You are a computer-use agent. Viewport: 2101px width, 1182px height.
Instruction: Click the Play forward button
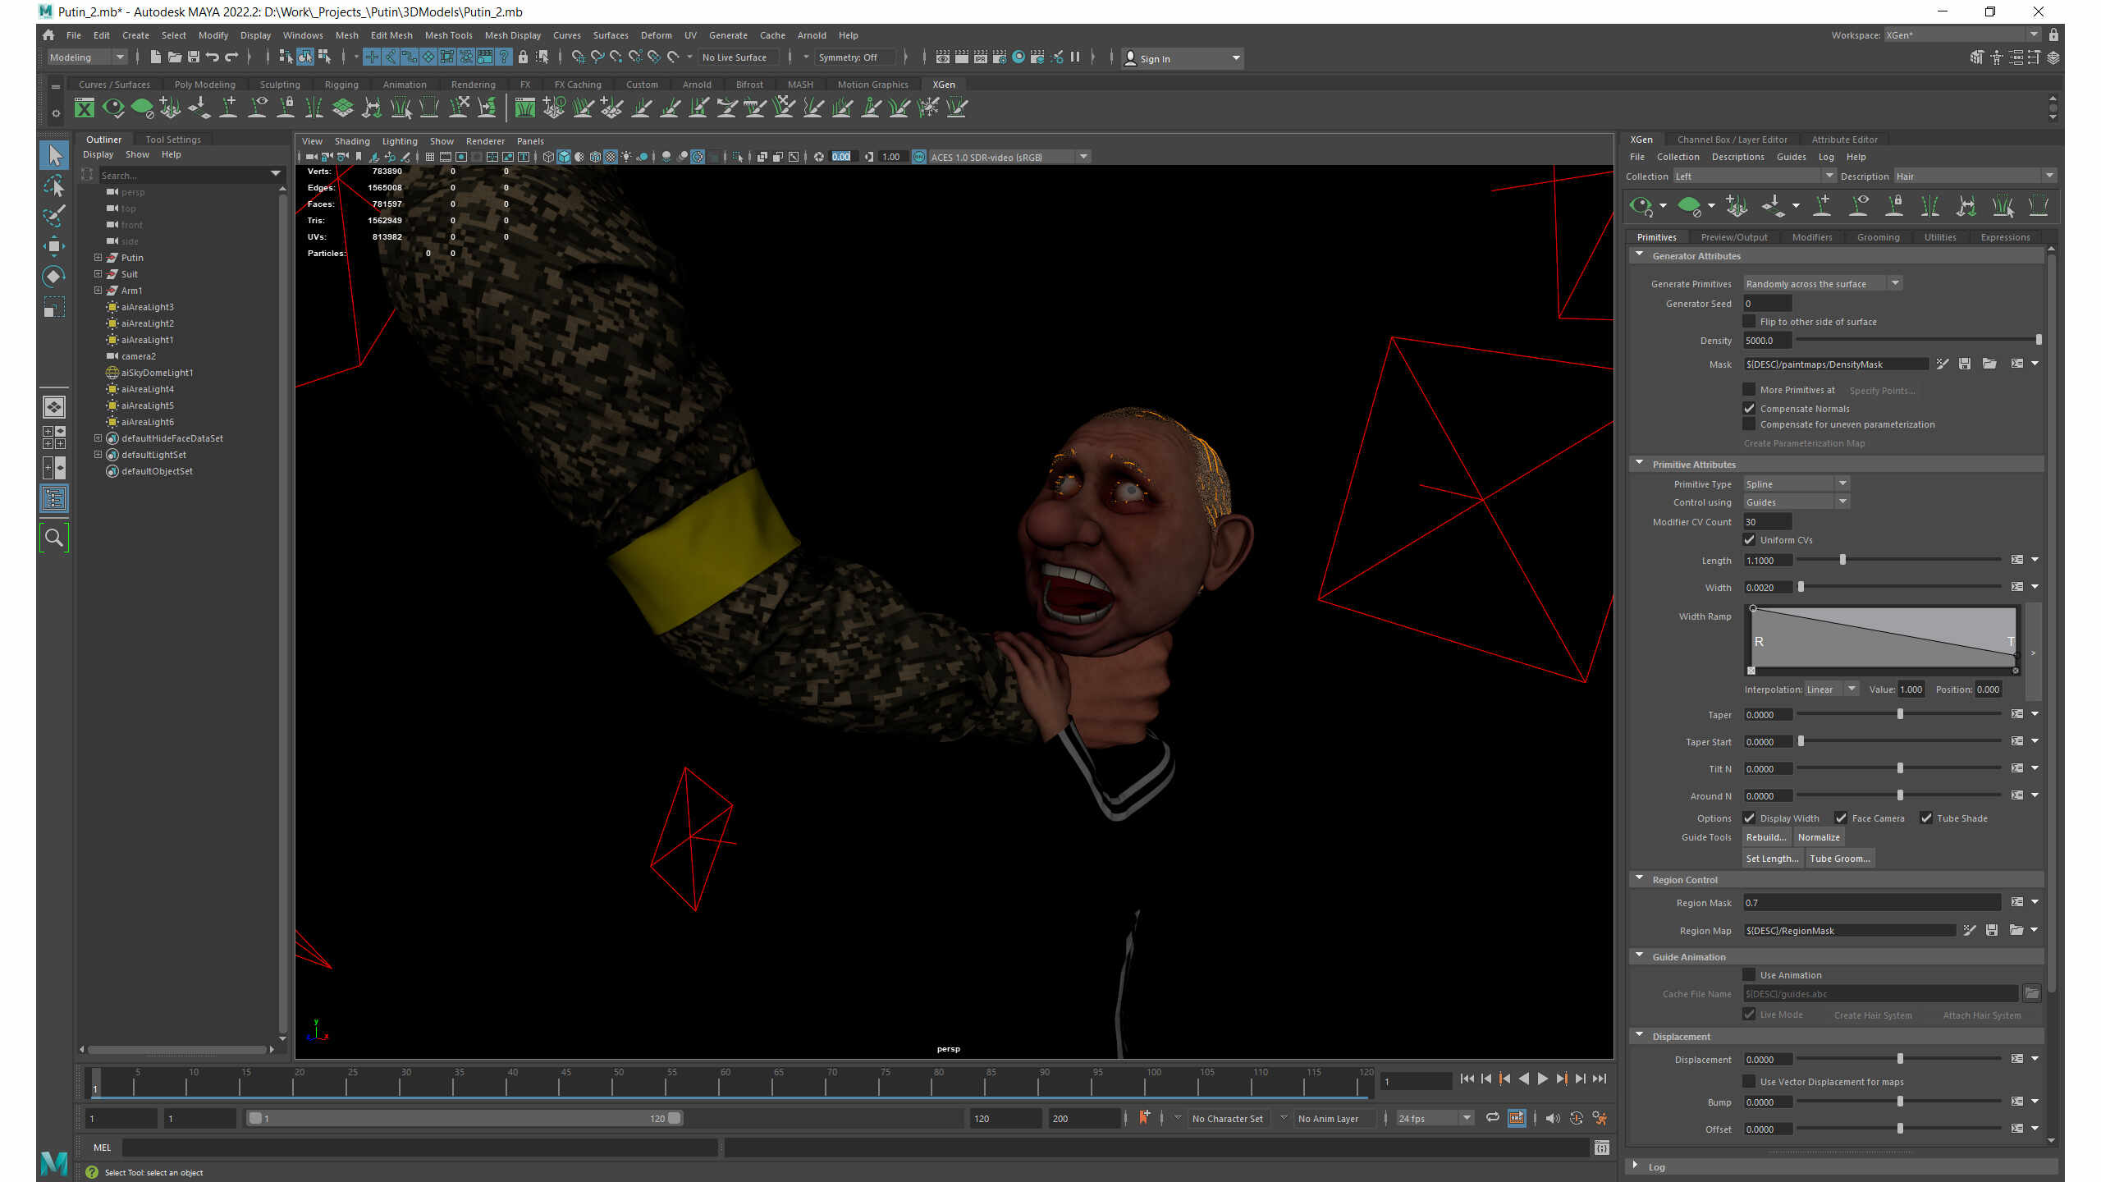[1543, 1079]
